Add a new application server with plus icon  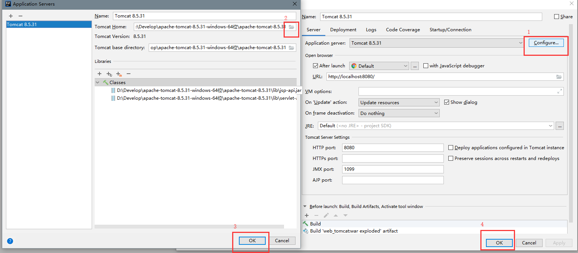coord(11,16)
